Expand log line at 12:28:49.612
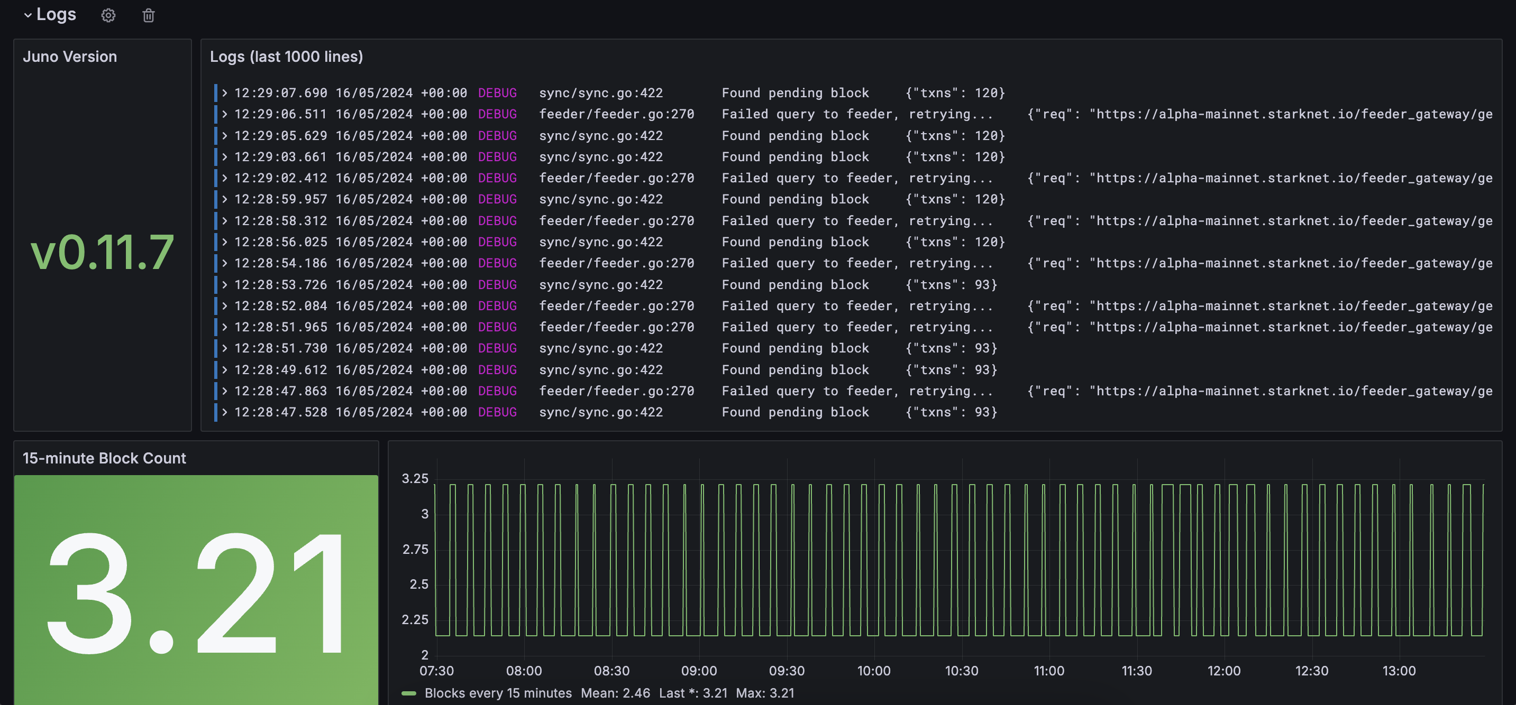 coord(224,369)
